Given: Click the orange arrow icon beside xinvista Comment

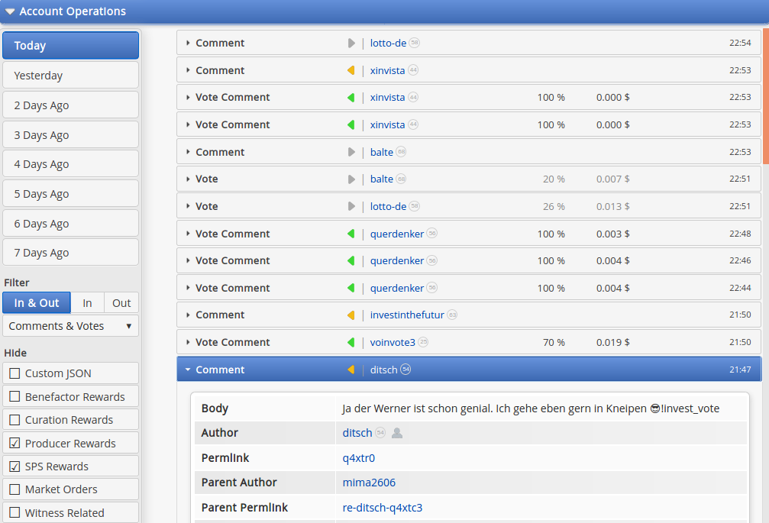Looking at the screenshot, I should click(351, 70).
